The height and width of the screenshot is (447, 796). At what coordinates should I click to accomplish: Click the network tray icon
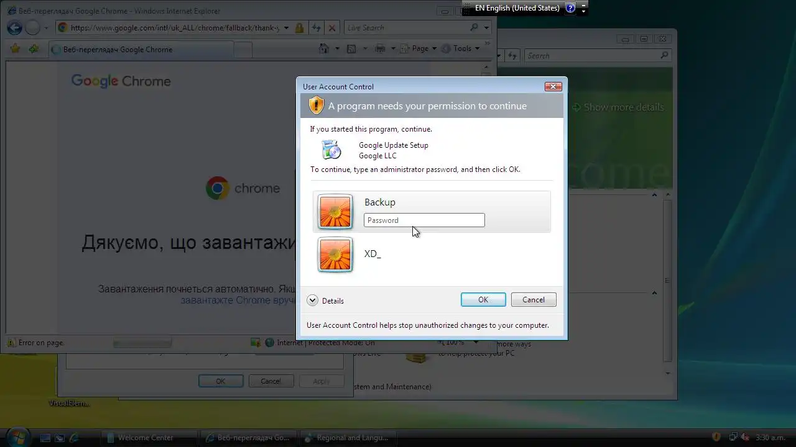[733, 437]
